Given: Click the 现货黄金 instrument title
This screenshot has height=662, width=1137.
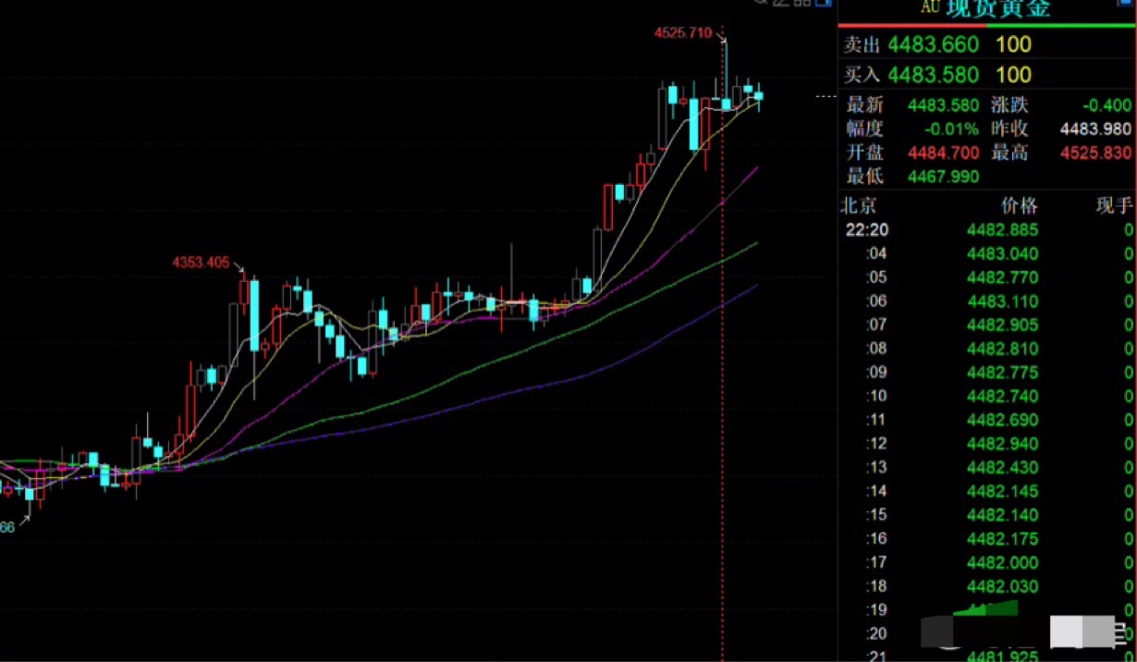Looking at the screenshot, I should 998,7.
